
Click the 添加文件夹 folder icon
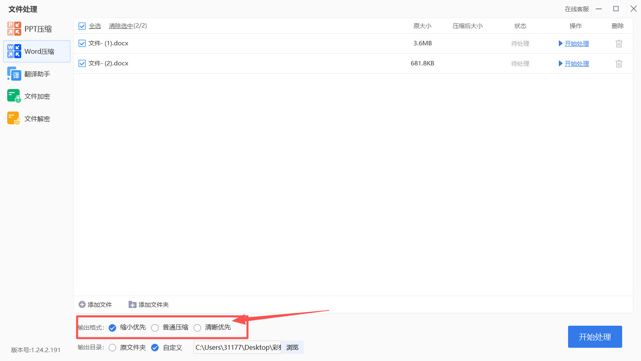[133, 304]
